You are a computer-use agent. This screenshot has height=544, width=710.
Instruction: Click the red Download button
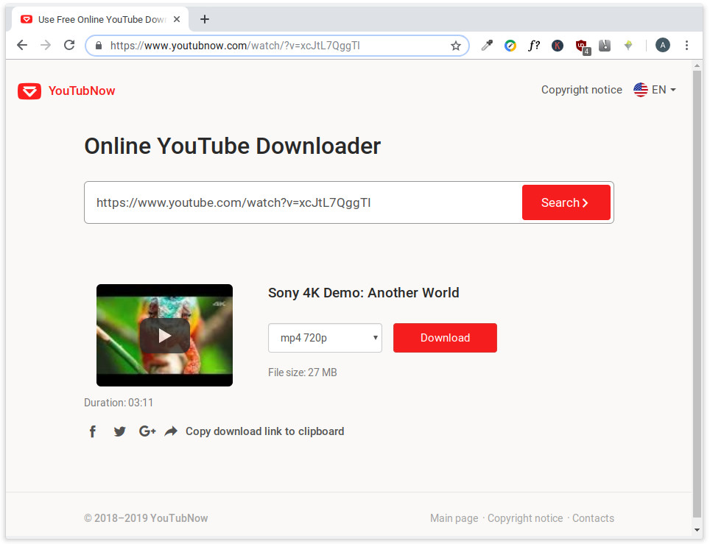pyautogui.click(x=445, y=338)
